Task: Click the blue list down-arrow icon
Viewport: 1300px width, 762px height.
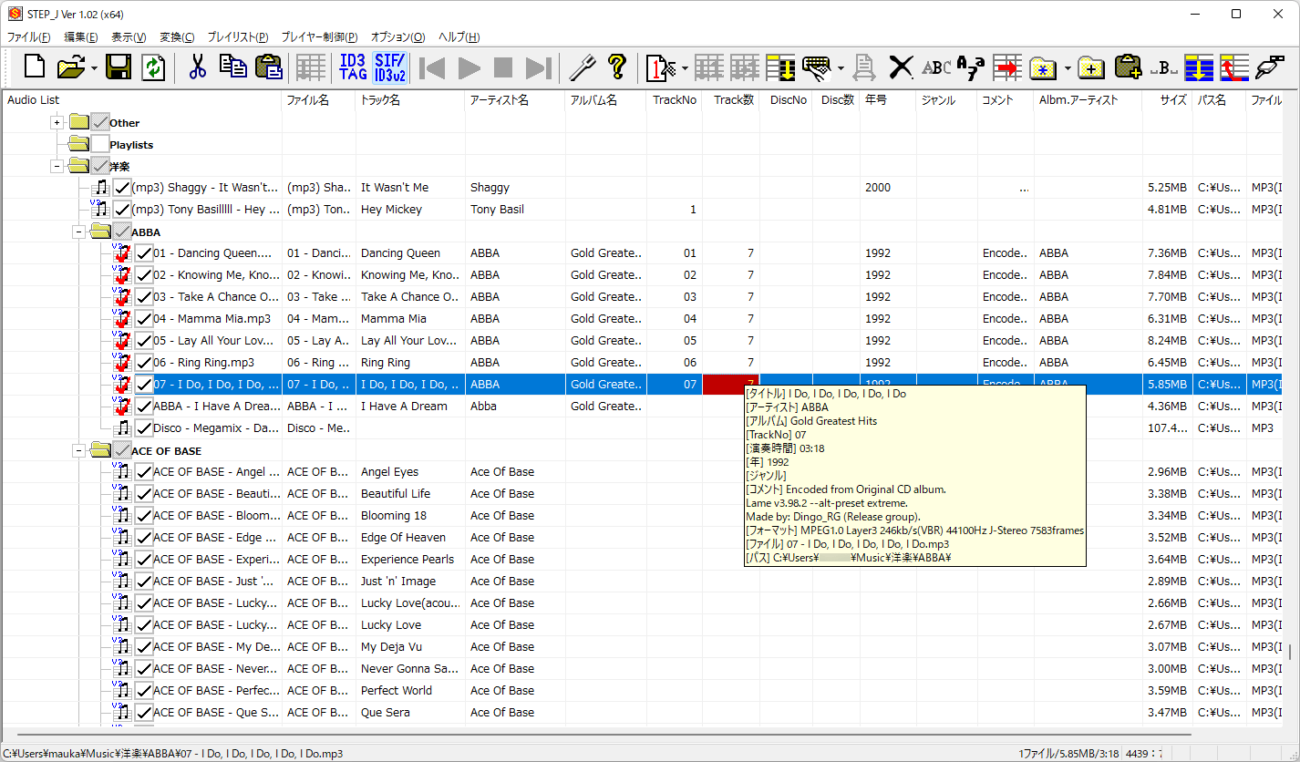Action: coord(1199,67)
